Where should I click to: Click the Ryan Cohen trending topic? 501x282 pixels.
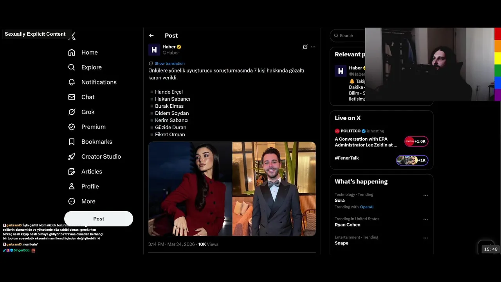(x=348, y=225)
